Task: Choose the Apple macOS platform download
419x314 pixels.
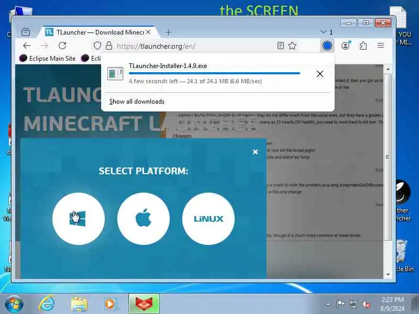Action: coord(144,218)
